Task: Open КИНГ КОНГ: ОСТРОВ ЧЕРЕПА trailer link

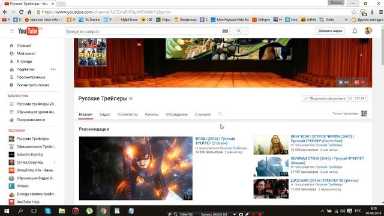Action: (x=322, y=139)
